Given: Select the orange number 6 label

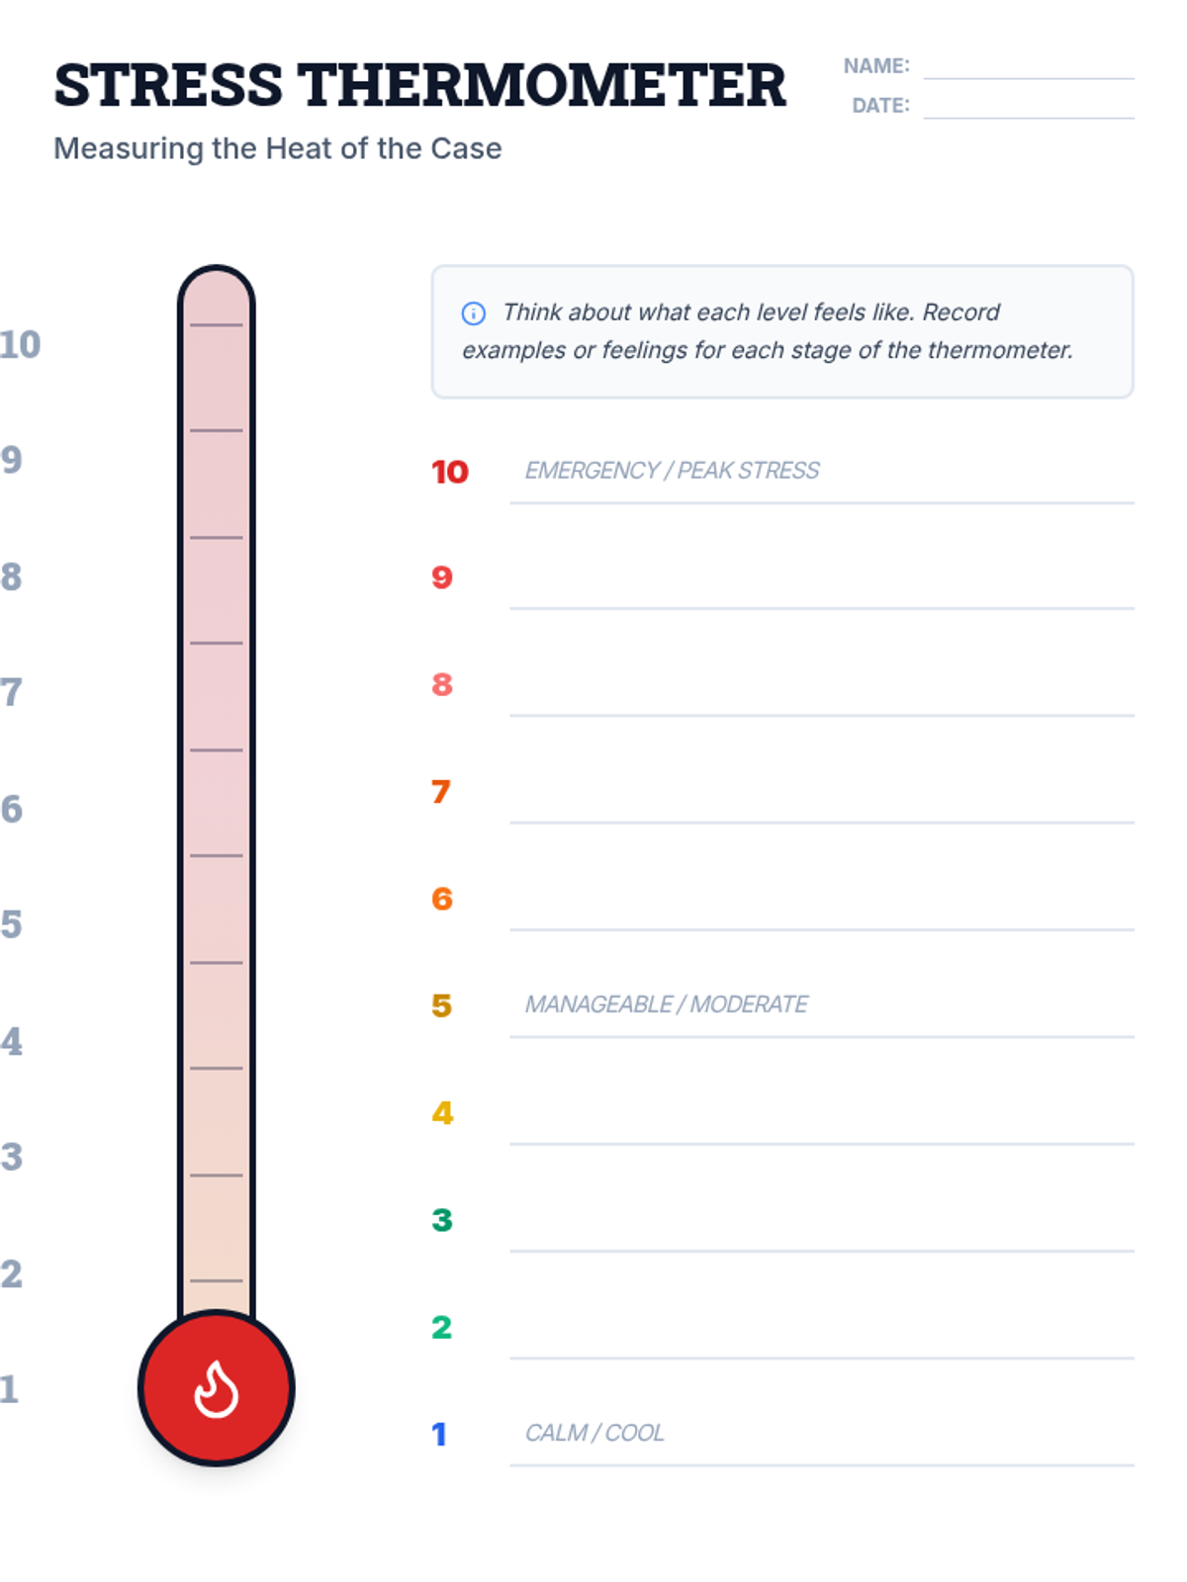Looking at the screenshot, I should 442,900.
